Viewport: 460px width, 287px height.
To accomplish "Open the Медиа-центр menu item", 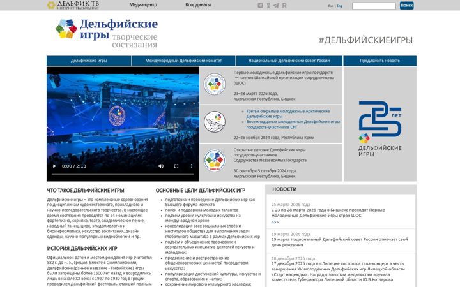I will (x=143, y=5).
